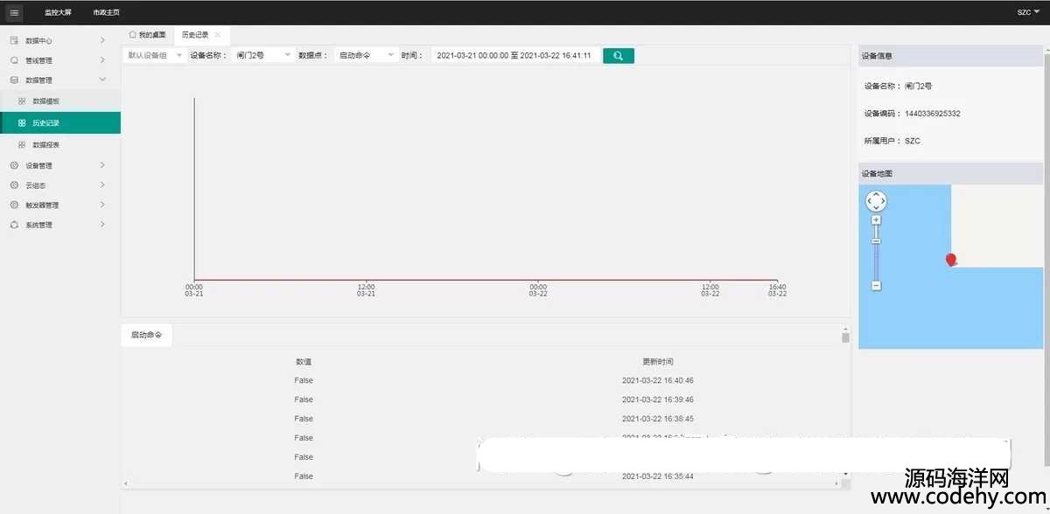Viewport: 1050px width, 514px height.
Task: Click False value in the 16:40:46 row
Action: [x=304, y=380]
